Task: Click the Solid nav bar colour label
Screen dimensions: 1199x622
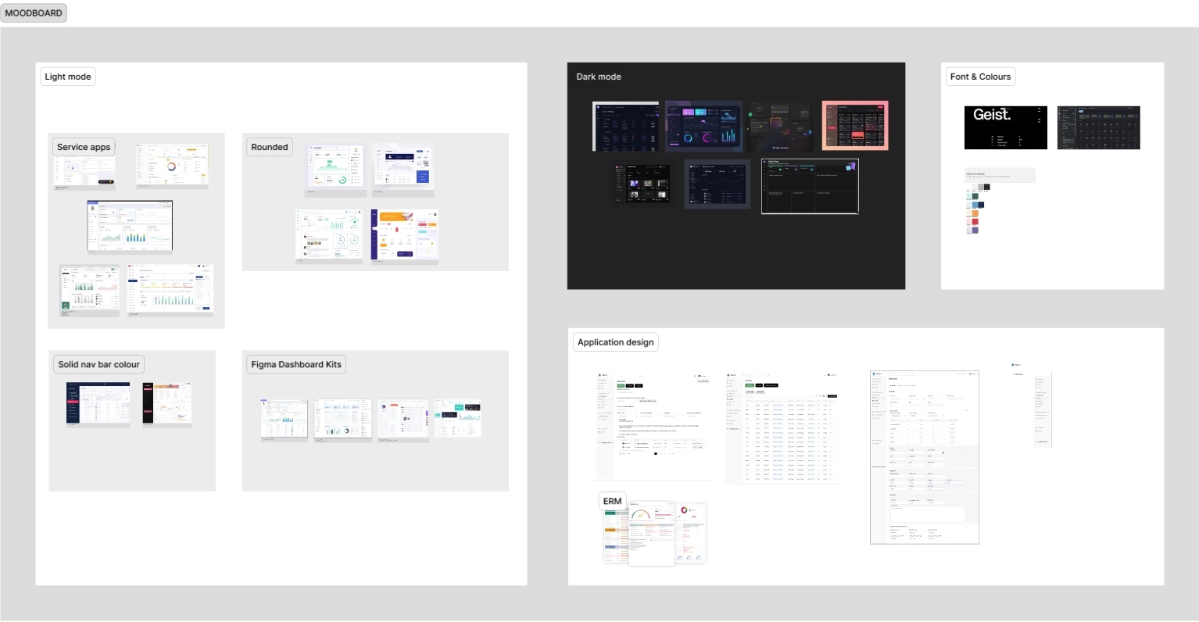Action: tap(98, 364)
